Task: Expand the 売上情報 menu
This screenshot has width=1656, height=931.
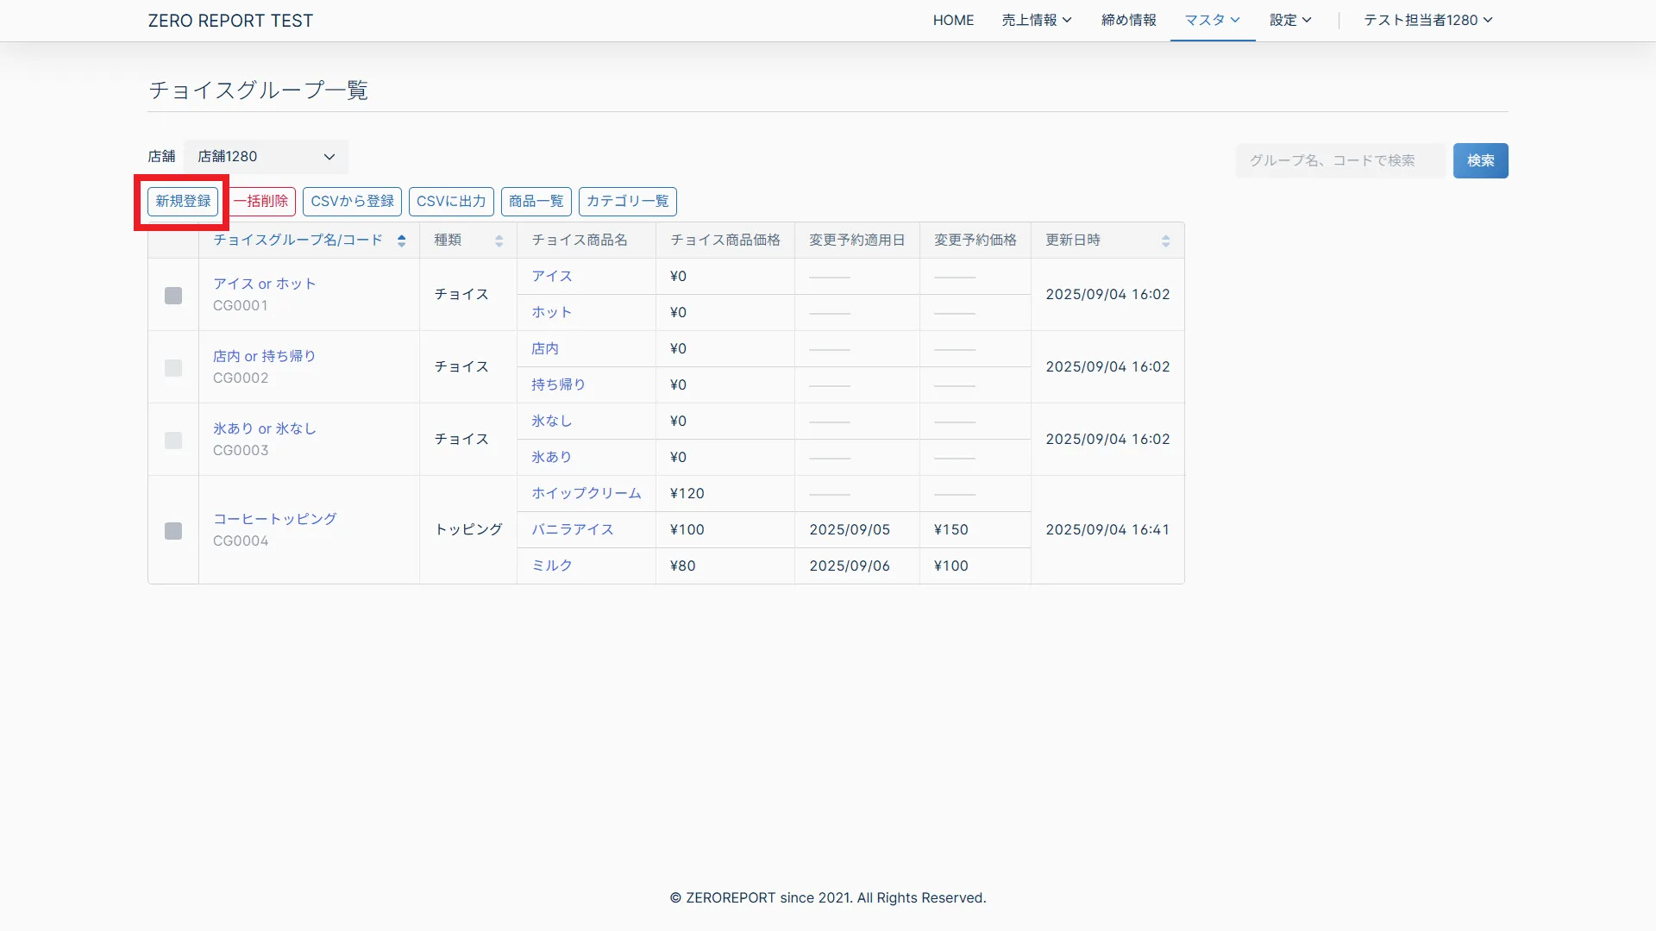Action: (1036, 20)
